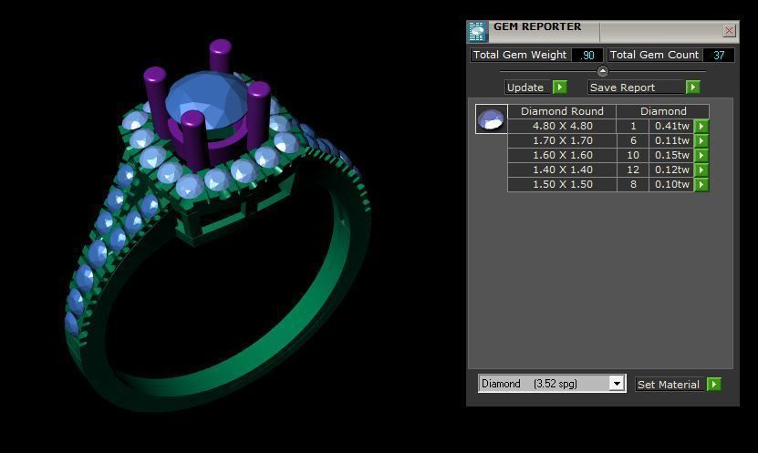Select the 1.40 X 1.40 size cell
Viewport: 758px width, 453px height.
coord(562,170)
